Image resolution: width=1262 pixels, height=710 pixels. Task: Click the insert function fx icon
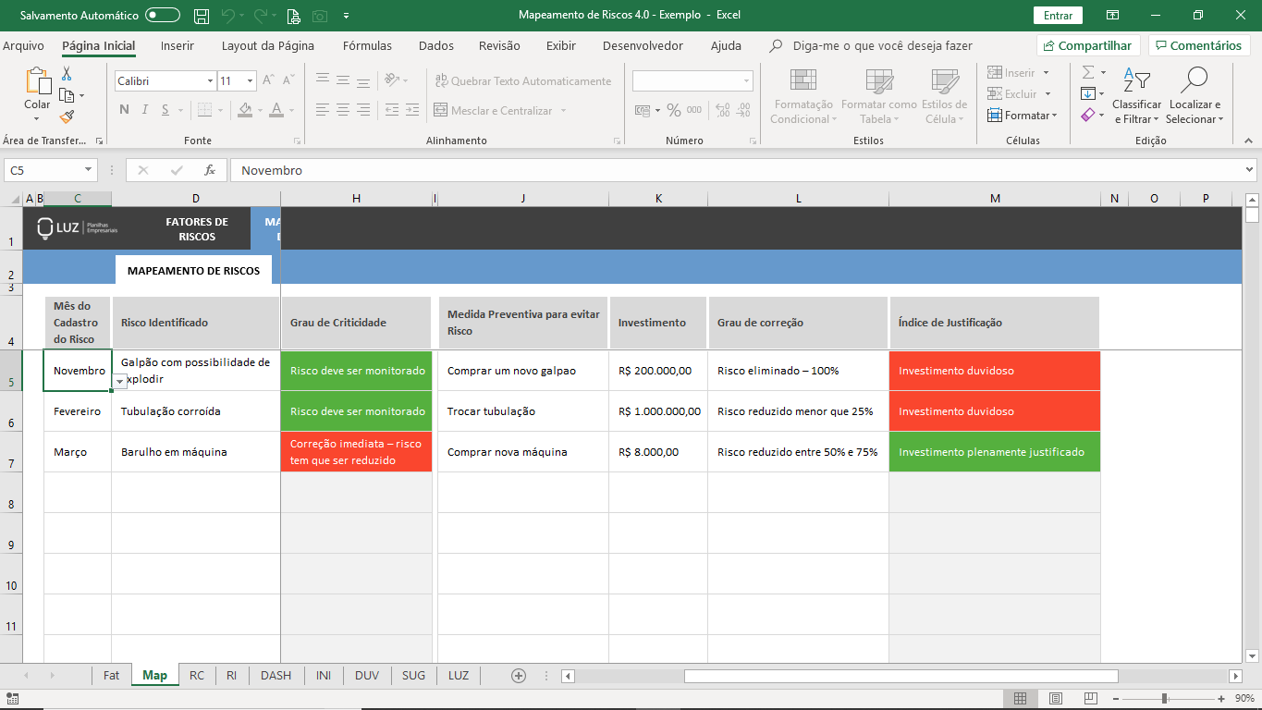(210, 170)
